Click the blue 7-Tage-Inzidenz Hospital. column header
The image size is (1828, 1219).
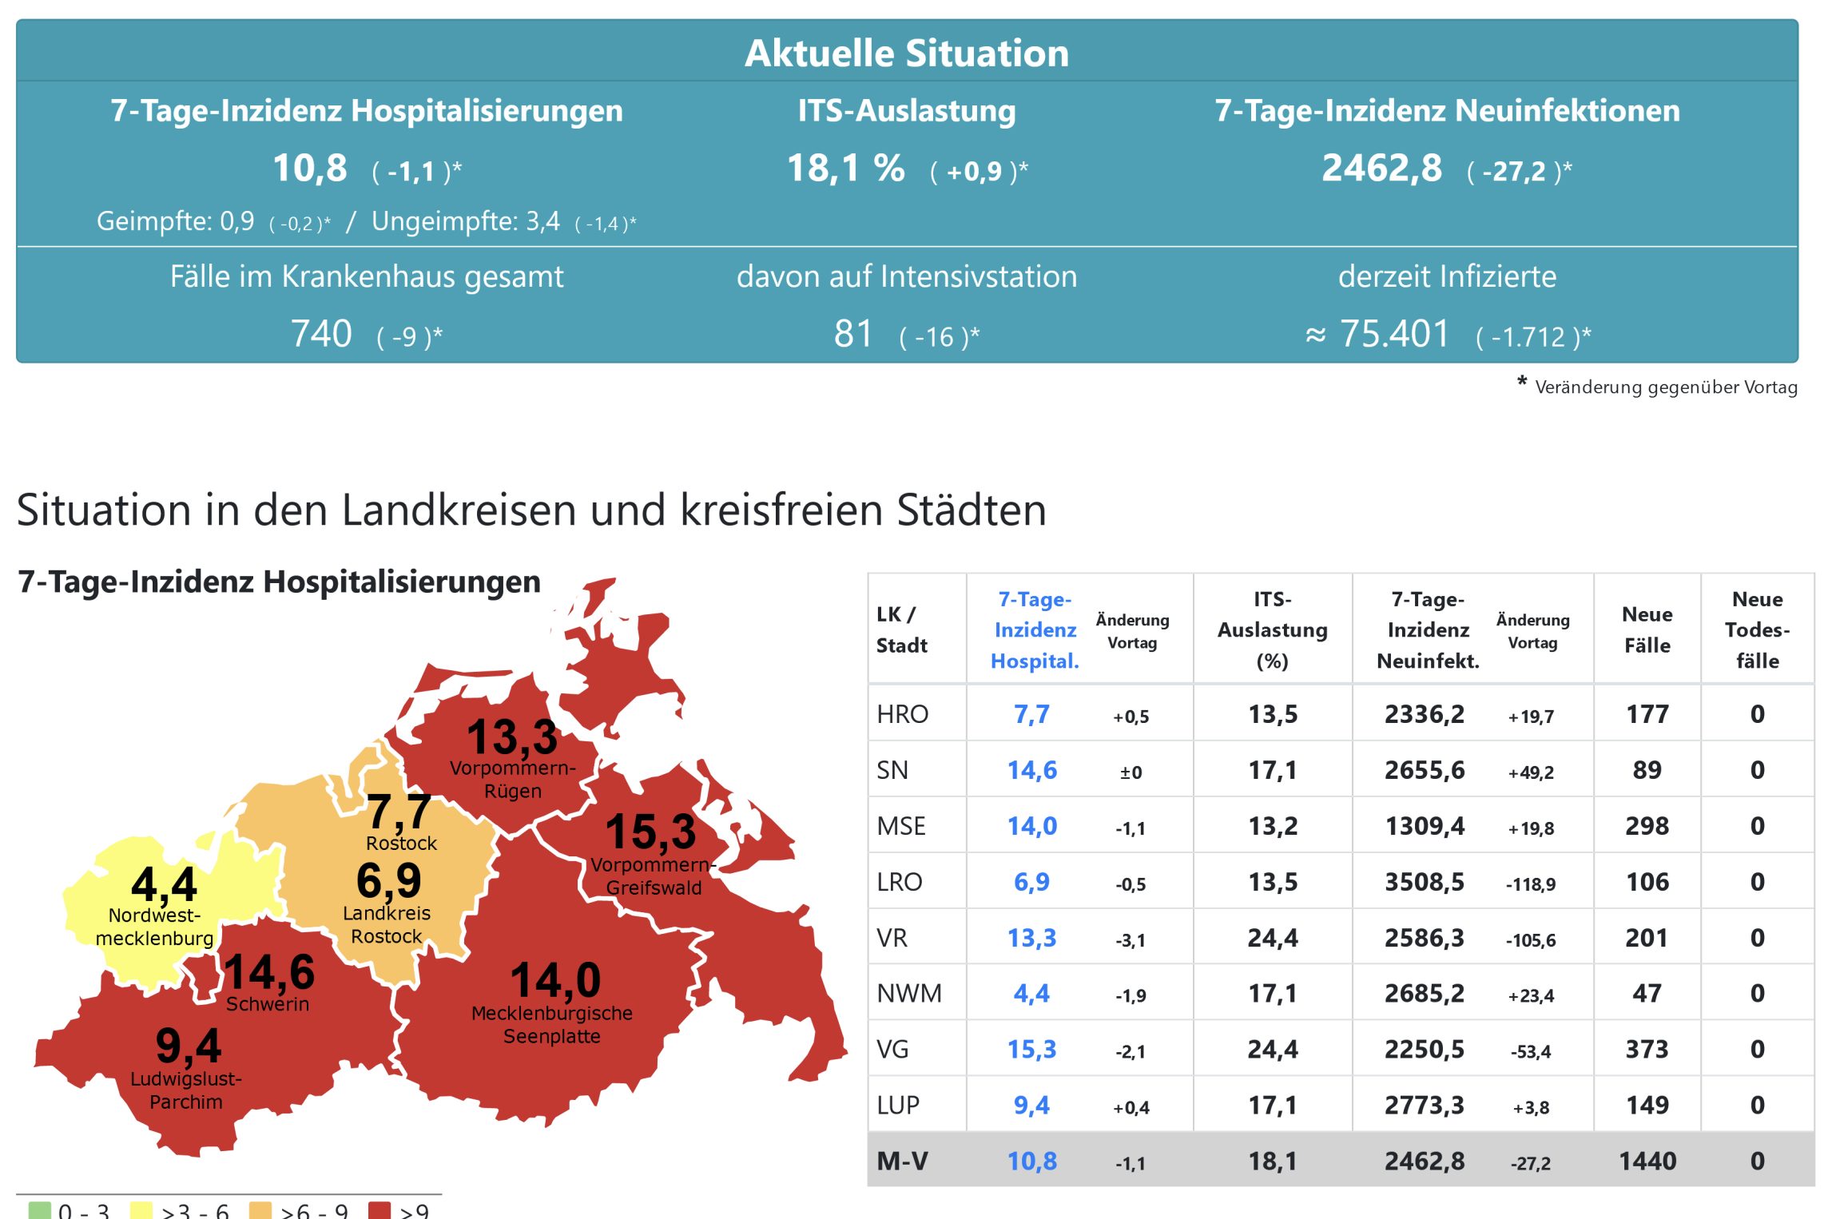(x=1035, y=629)
